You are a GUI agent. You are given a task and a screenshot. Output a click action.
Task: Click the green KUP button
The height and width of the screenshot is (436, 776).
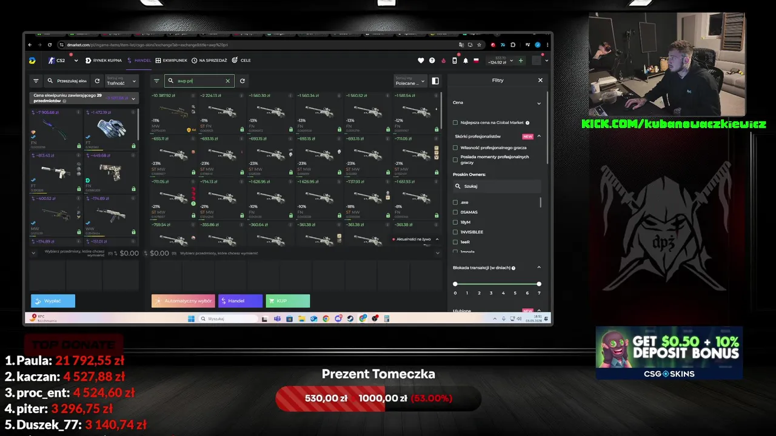pyautogui.click(x=288, y=301)
